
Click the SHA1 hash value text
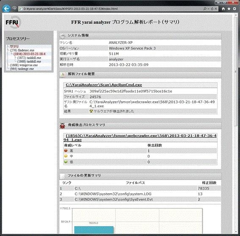click(x=131, y=92)
